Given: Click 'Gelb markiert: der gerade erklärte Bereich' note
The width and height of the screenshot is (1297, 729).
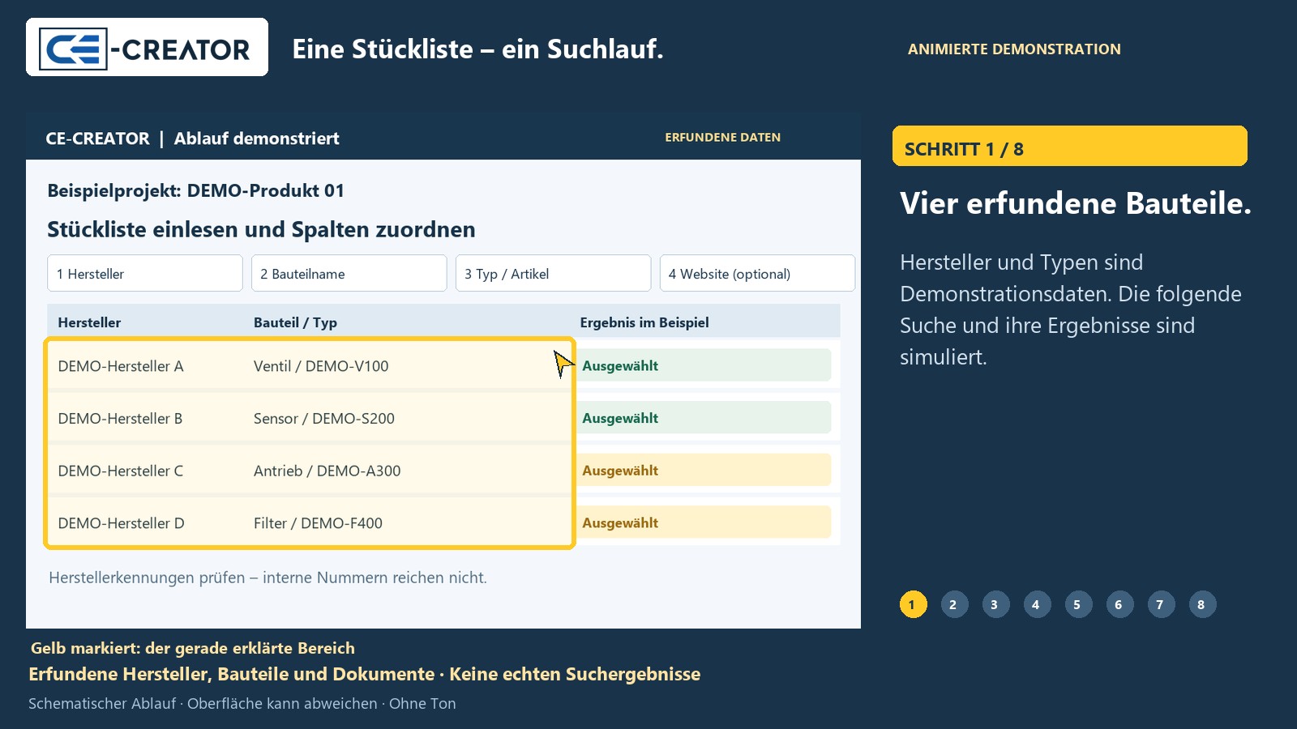Looking at the screenshot, I should [x=193, y=648].
